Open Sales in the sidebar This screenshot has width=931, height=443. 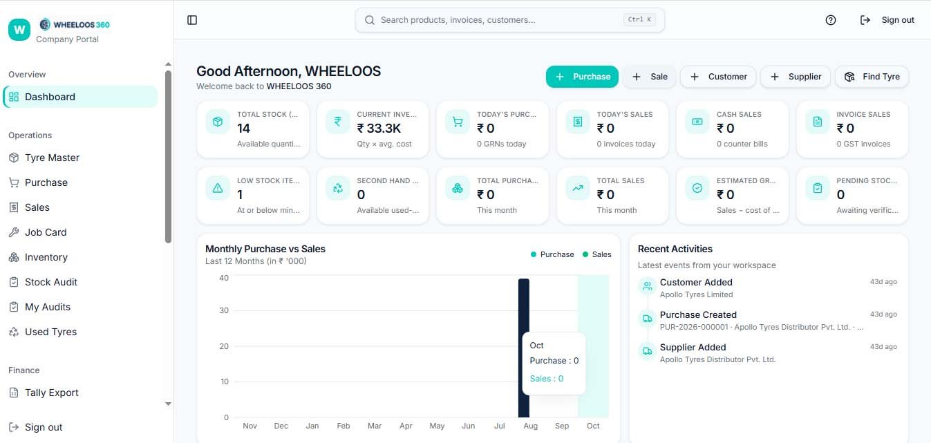pyautogui.click(x=80, y=207)
